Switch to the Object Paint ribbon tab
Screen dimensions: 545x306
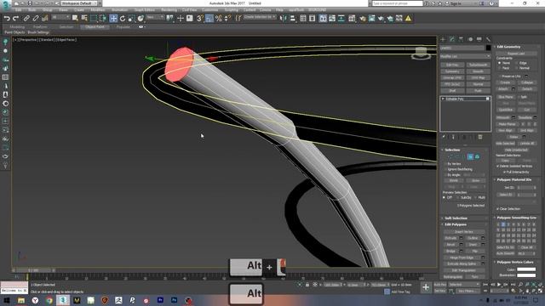point(95,26)
